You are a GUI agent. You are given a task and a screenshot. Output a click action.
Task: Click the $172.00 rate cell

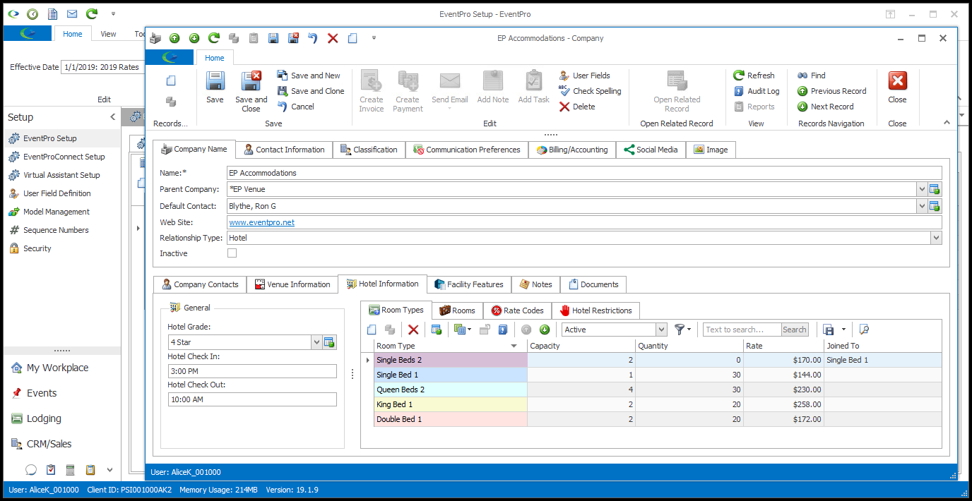click(x=783, y=419)
